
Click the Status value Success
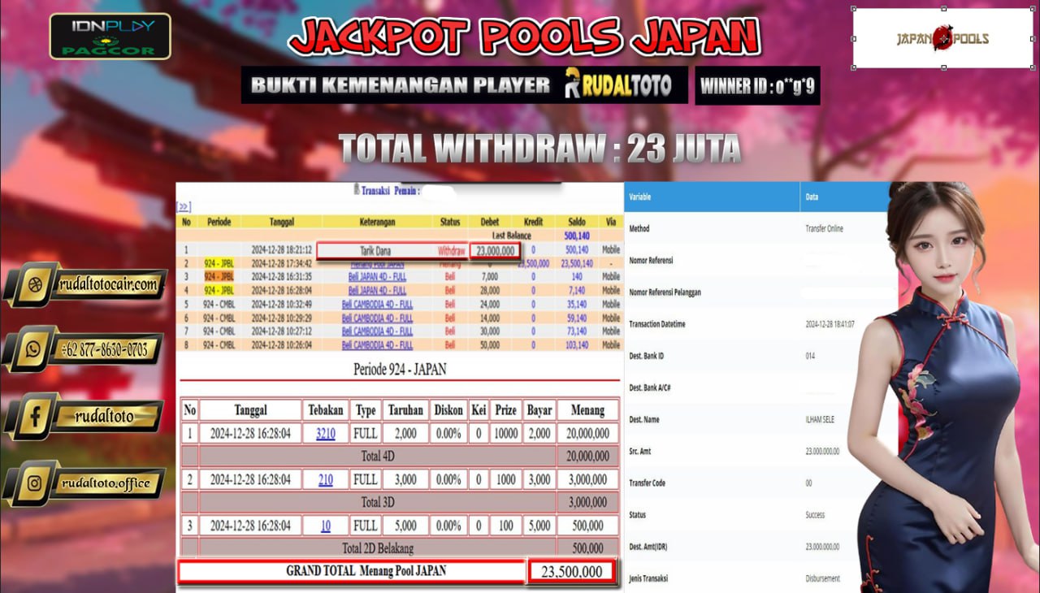[815, 515]
